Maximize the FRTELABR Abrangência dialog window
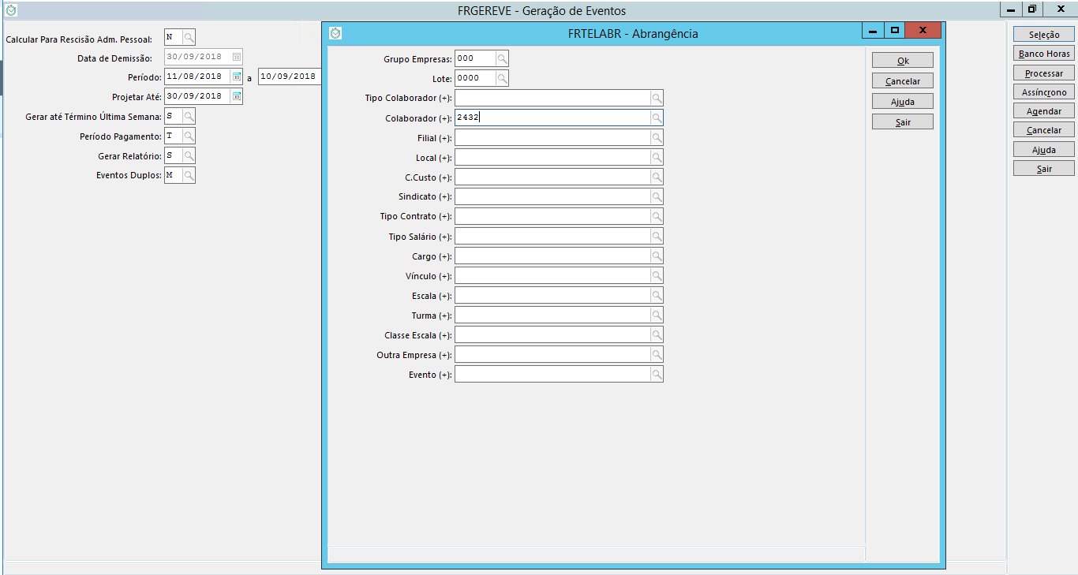Image resolution: width=1078 pixels, height=575 pixels. coord(894,31)
